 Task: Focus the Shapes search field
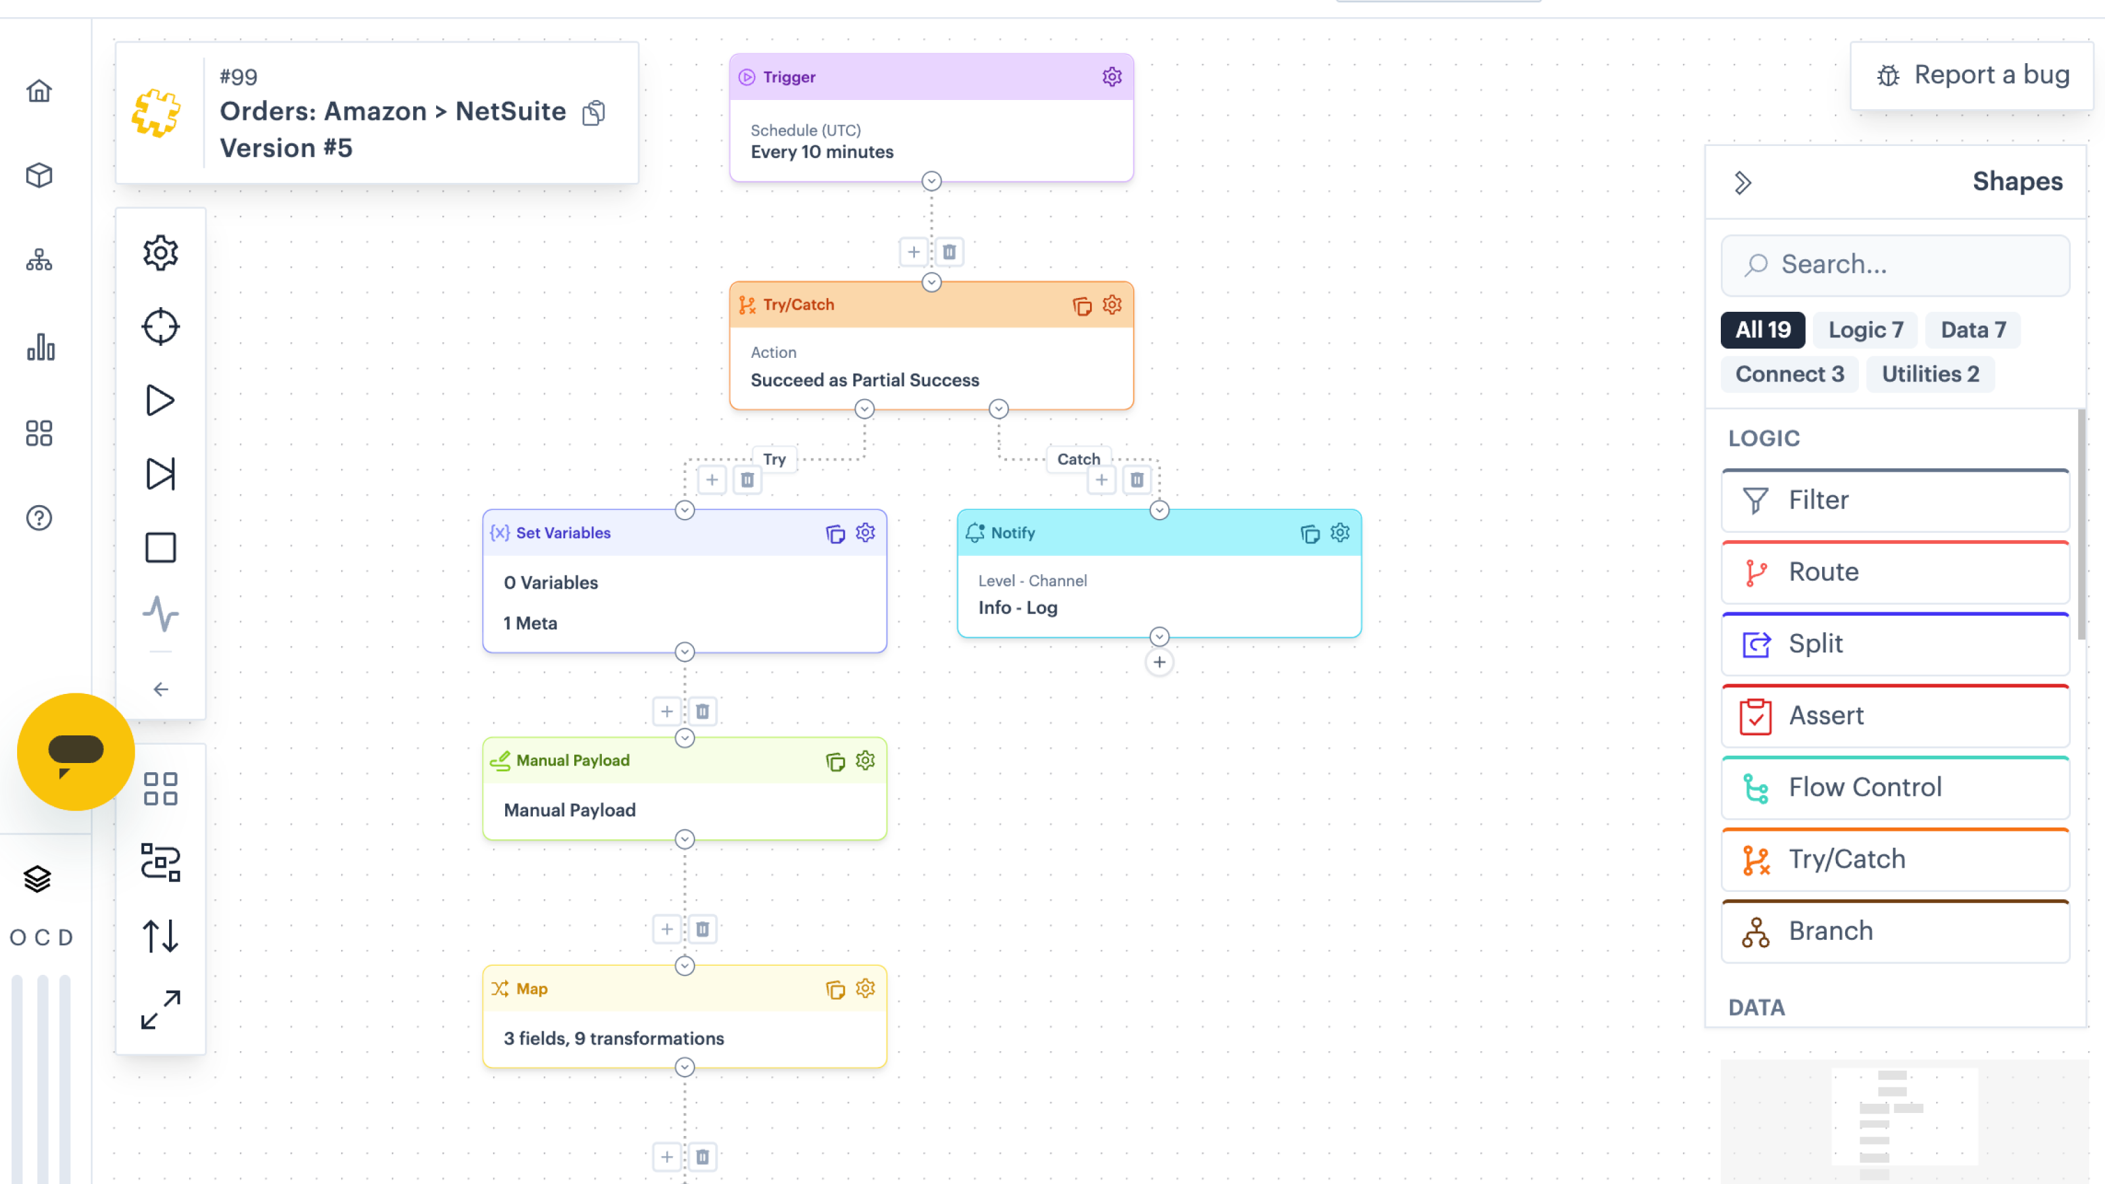pos(1895,264)
